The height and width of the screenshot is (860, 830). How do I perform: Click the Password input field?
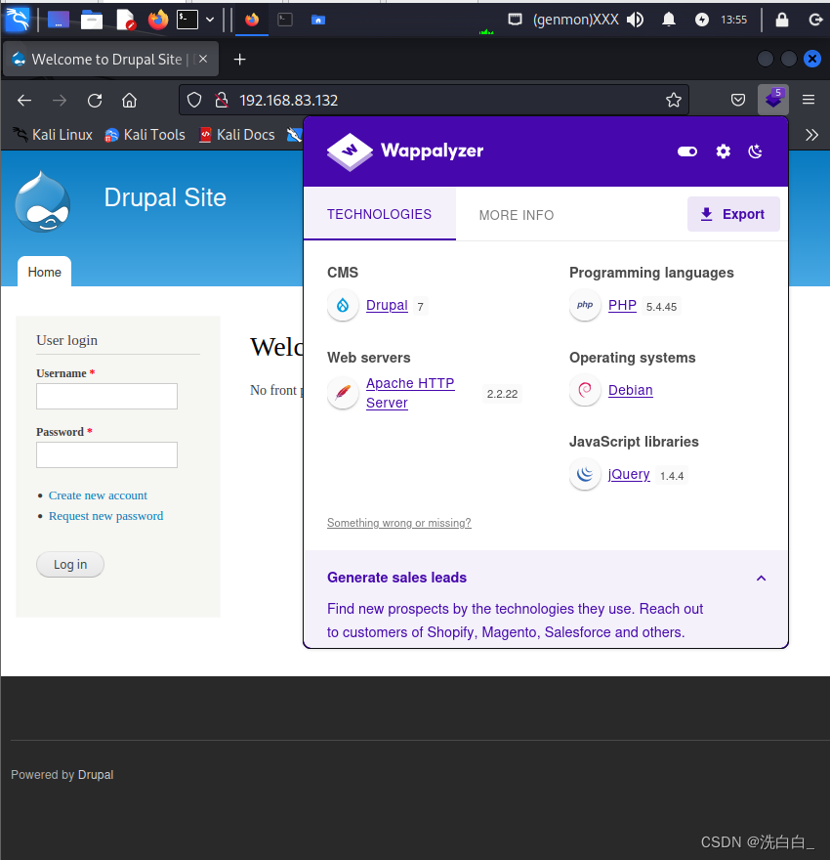[x=106, y=454]
